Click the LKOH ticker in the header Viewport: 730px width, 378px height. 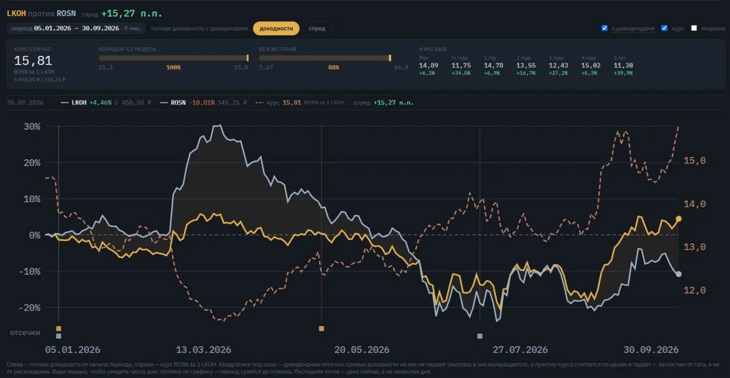pos(16,13)
